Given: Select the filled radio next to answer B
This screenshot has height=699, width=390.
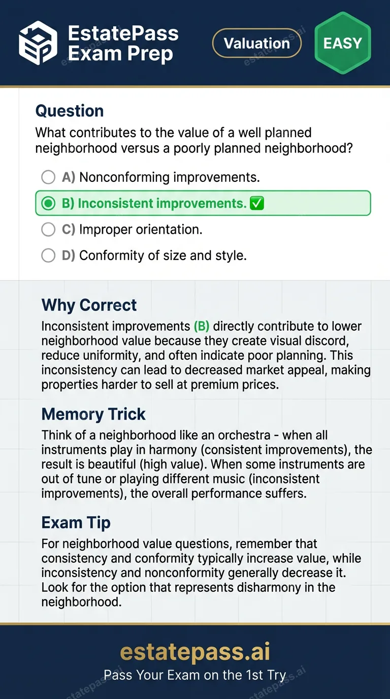Looking at the screenshot, I should click(48, 203).
